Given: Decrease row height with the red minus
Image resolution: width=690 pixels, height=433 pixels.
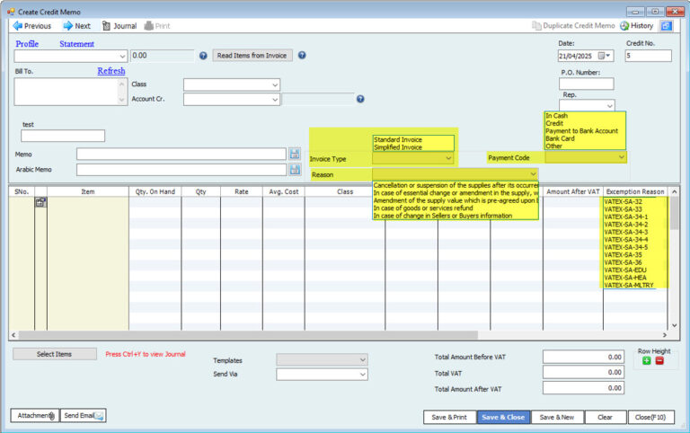Looking at the screenshot, I should click(659, 361).
